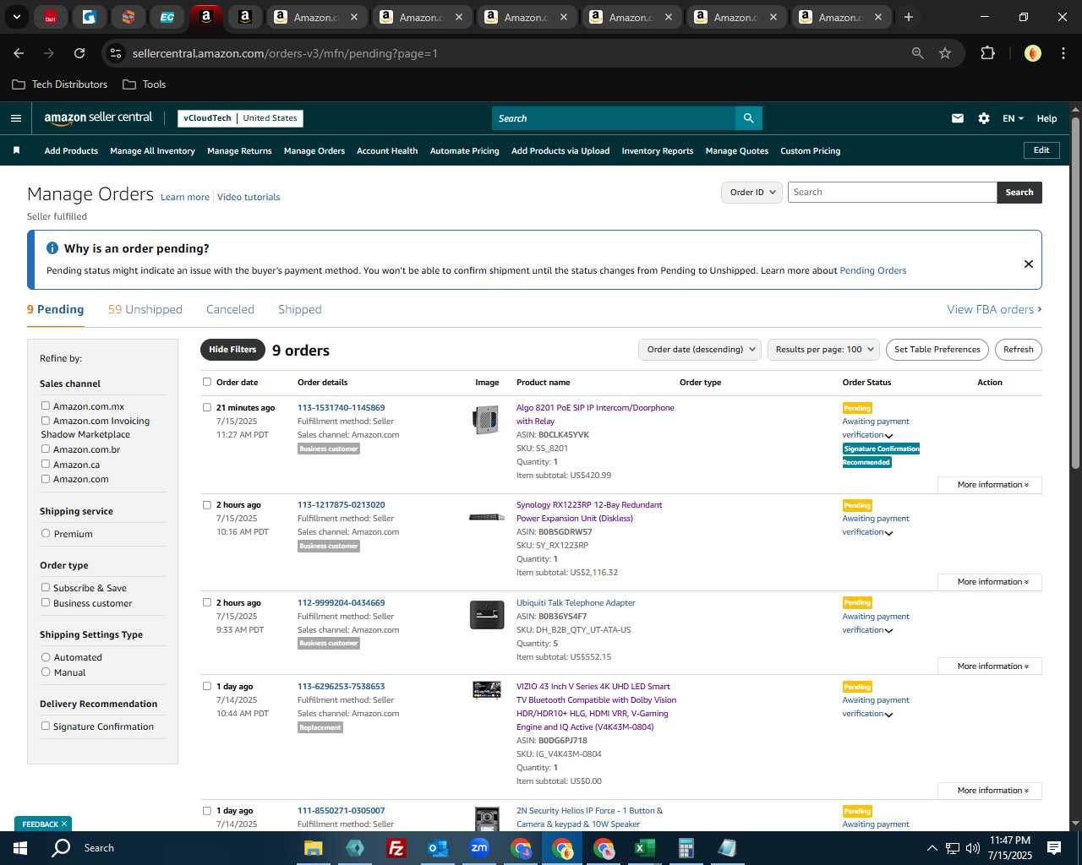Reload the page with the browser refresh icon
The height and width of the screenshot is (865, 1082).
[x=79, y=53]
